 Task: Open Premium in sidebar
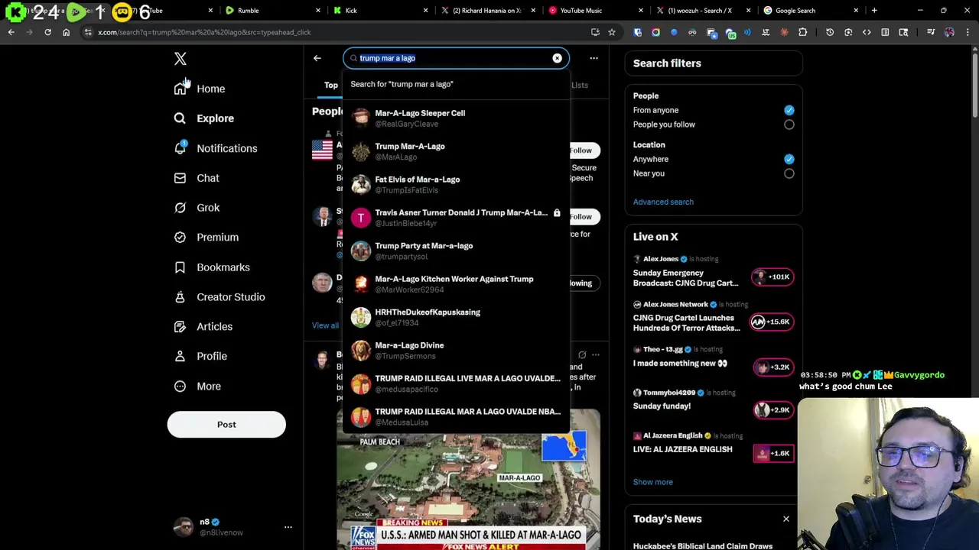[207, 238]
